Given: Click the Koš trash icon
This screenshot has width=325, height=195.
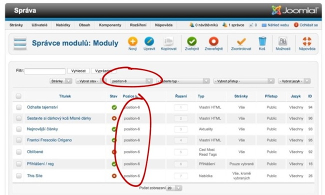Looking at the screenshot, I should point(262,41).
